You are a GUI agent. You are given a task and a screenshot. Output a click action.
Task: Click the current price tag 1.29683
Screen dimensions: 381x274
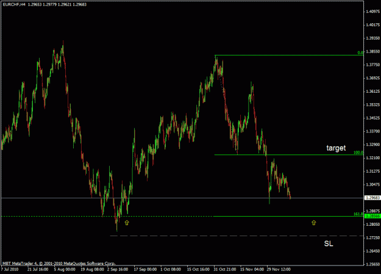372,198
